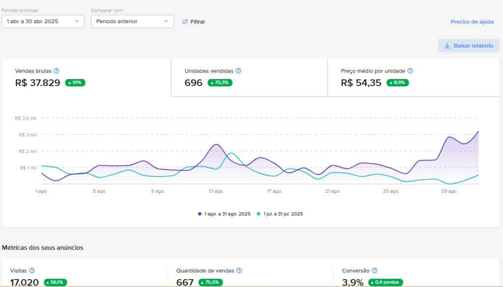Click help icon beside Quantidade de vendas
Image resolution: width=503 pixels, height=287 pixels.
pos(239,270)
